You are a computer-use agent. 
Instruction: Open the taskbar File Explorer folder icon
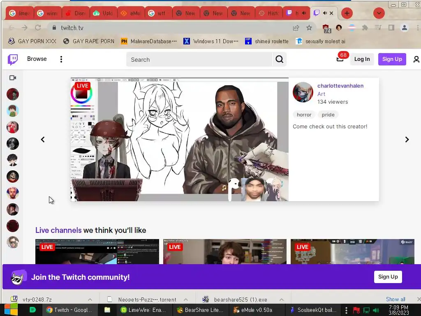[x=107, y=310]
